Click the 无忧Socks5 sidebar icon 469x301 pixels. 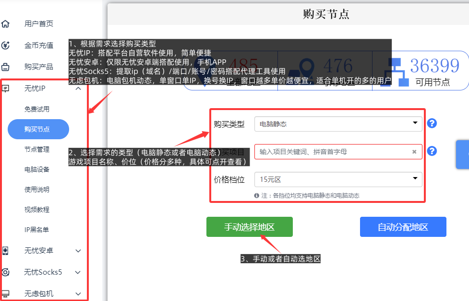[x=6, y=272]
